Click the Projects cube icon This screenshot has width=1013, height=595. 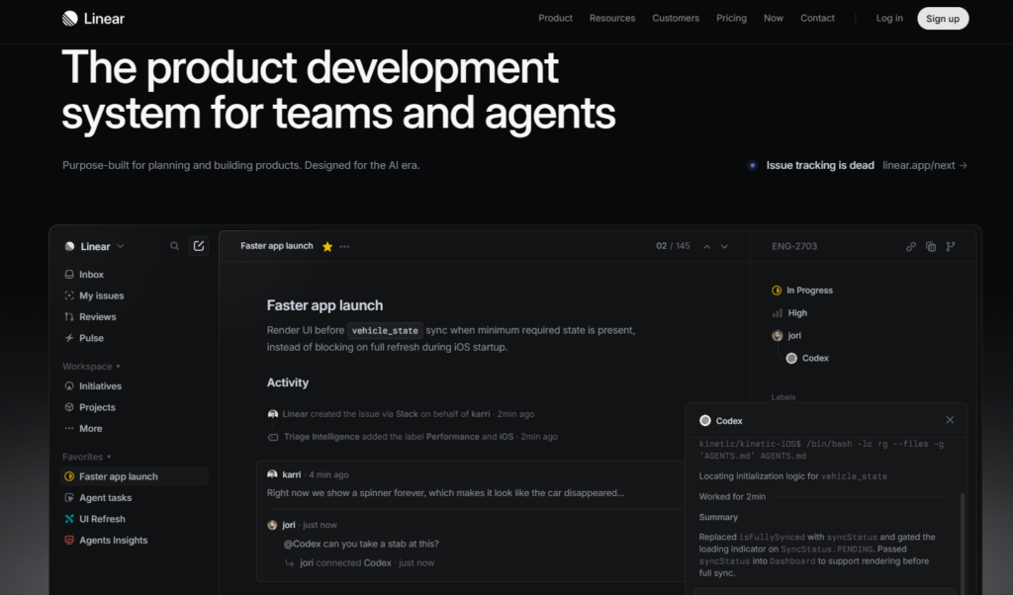click(x=69, y=407)
